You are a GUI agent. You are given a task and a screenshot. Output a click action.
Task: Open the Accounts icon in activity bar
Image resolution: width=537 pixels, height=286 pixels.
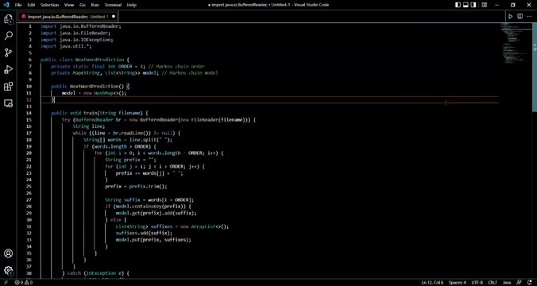(x=8, y=253)
